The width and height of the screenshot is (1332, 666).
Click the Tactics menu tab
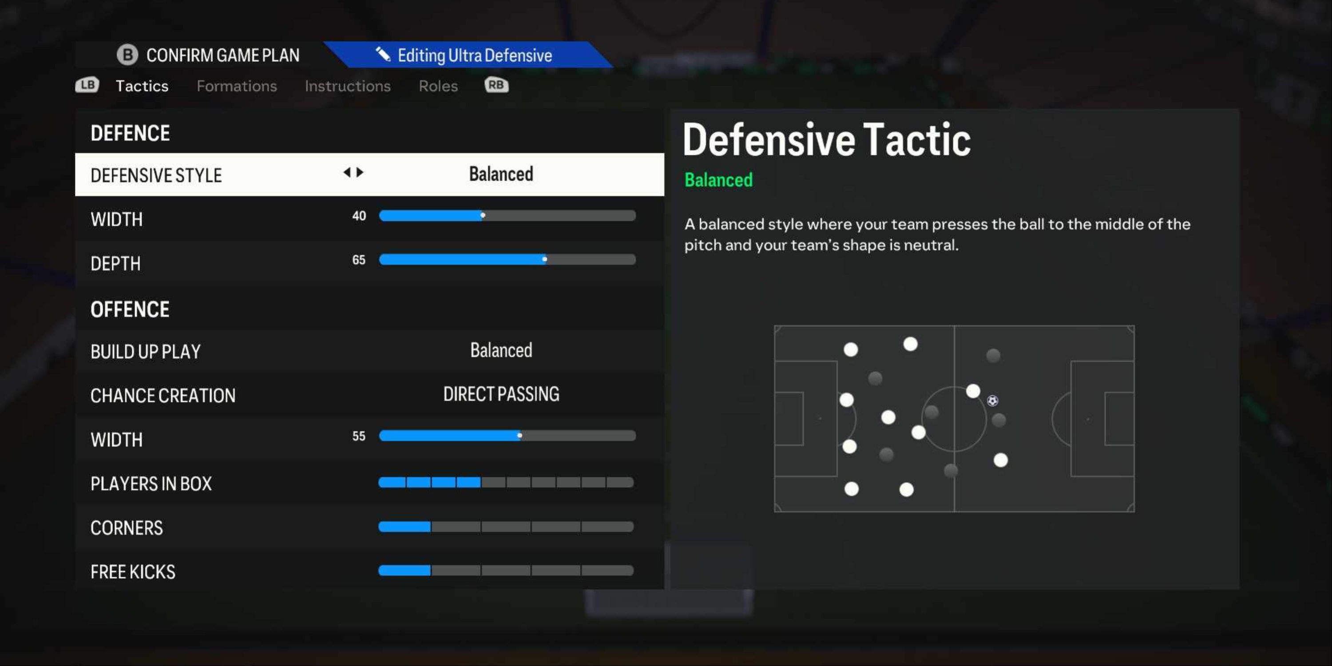[141, 85]
